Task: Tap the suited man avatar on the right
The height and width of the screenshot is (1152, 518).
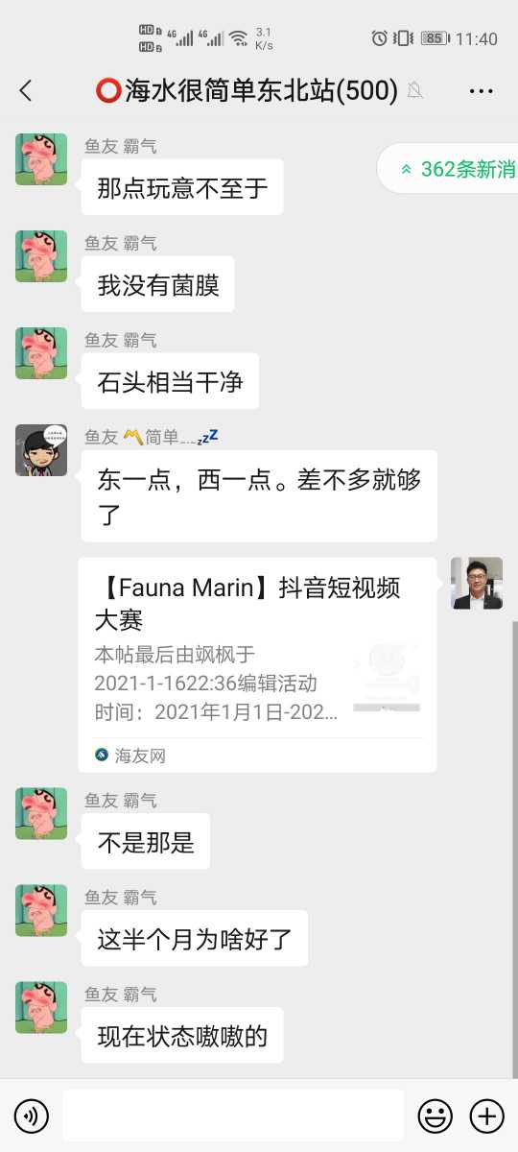Action: [x=477, y=583]
